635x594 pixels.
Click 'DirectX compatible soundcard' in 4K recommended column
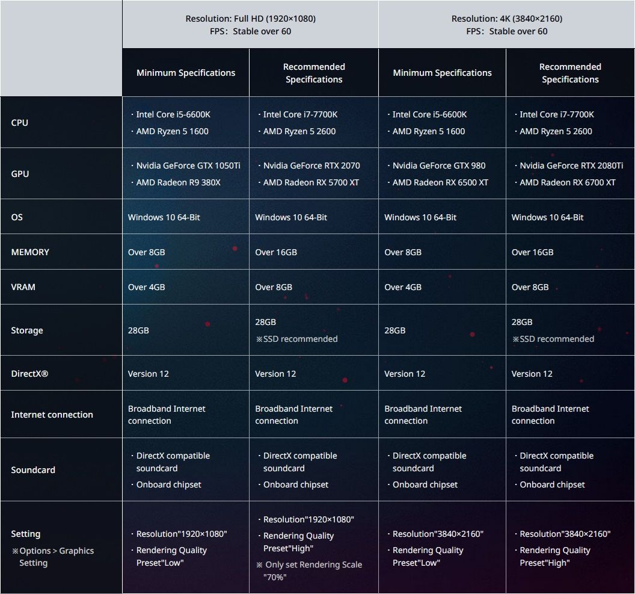pos(556,462)
